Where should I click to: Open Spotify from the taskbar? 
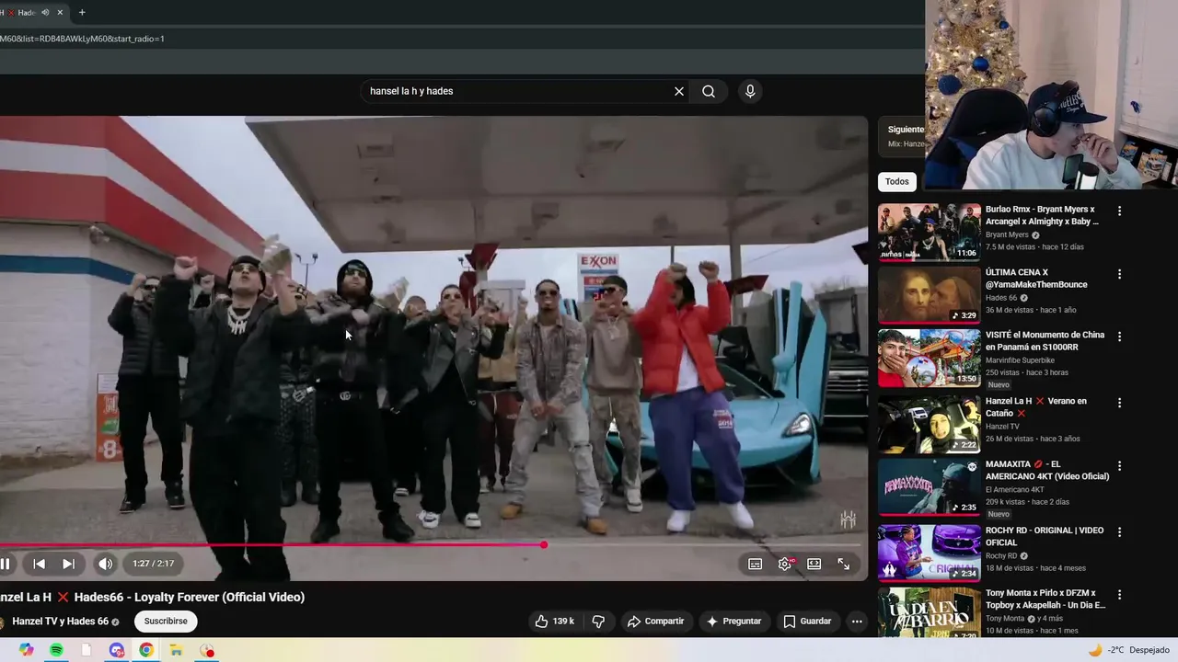pyautogui.click(x=56, y=650)
